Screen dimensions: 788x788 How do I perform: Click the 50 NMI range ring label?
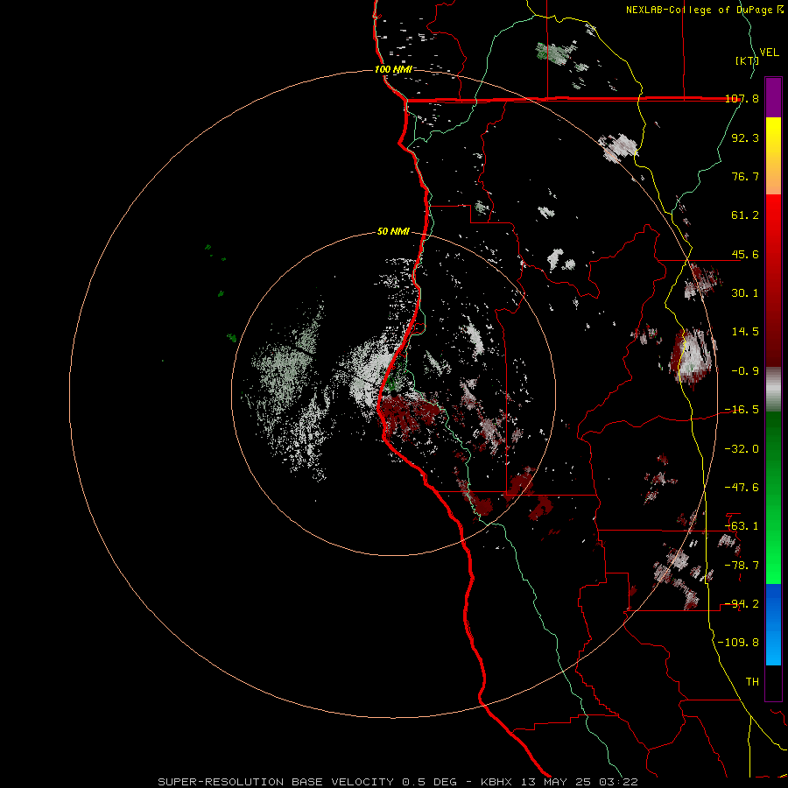click(x=393, y=231)
